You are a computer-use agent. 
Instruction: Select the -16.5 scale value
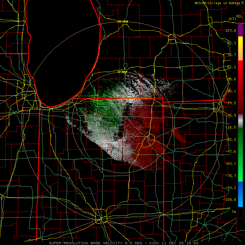click(x=231, y=127)
